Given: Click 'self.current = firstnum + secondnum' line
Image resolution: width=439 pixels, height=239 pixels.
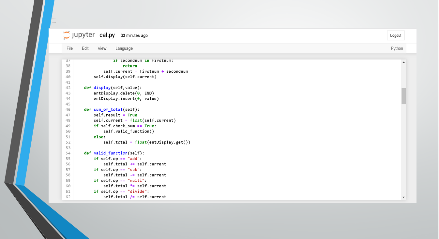Looking at the screenshot, I should click(146, 71).
